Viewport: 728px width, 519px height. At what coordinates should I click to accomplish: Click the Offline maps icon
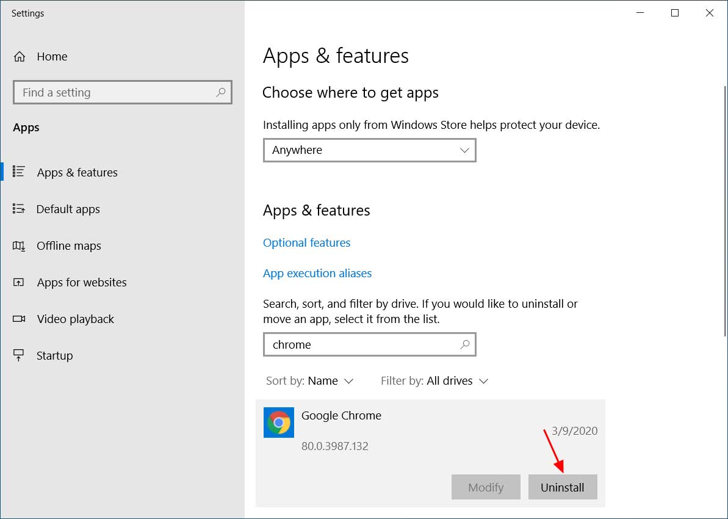(19, 245)
